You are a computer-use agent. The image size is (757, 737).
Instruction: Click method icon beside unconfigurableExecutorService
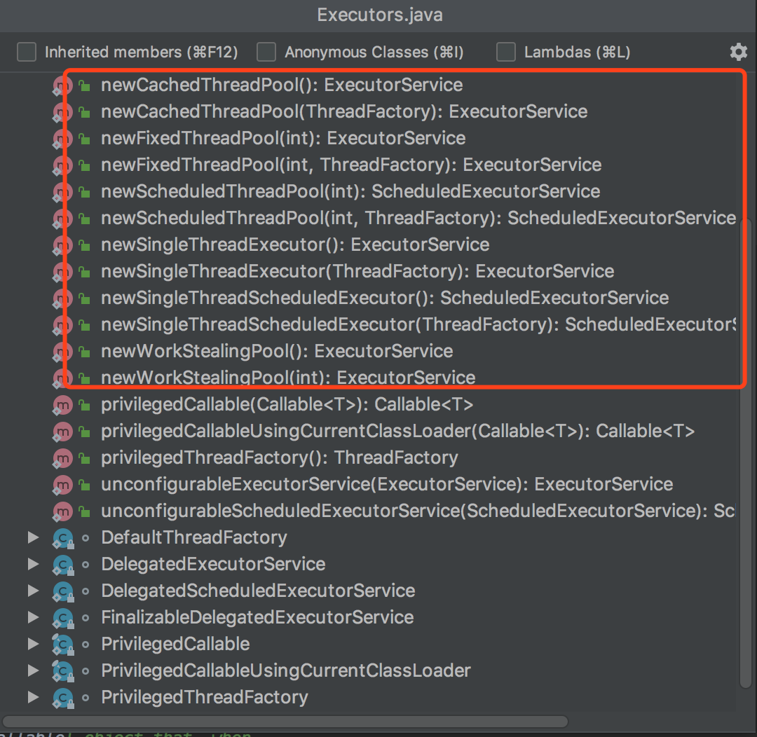tap(63, 485)
